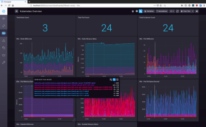206x127 pixels.
Task: Open the browser library icon
Action: tap(182, 5)
